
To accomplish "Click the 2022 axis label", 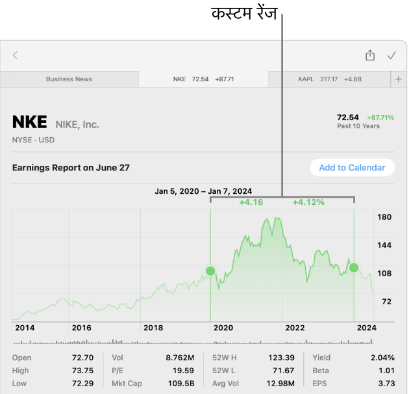I will click(295, 328).
